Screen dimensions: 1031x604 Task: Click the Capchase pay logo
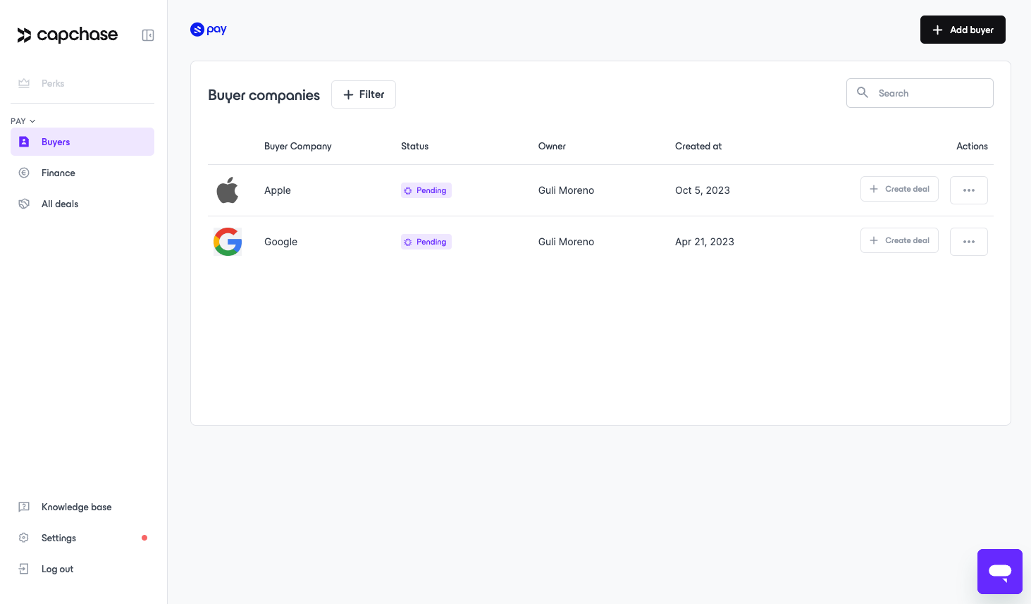tap(209, 29)
